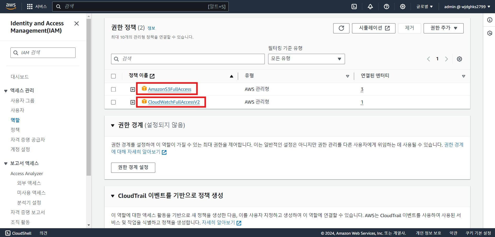
Task: Open 조직 활동 in sidebar
Action: (x=20, y=222)
